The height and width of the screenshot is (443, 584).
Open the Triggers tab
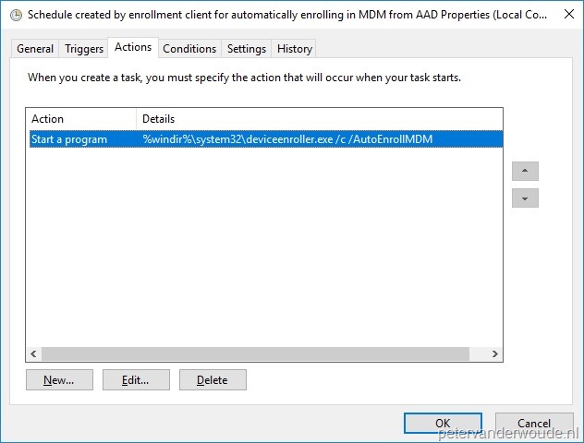[84, 49]
